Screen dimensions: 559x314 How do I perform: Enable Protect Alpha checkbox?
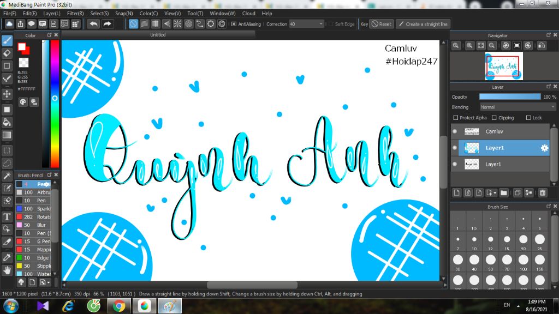(x=455, y=118)
